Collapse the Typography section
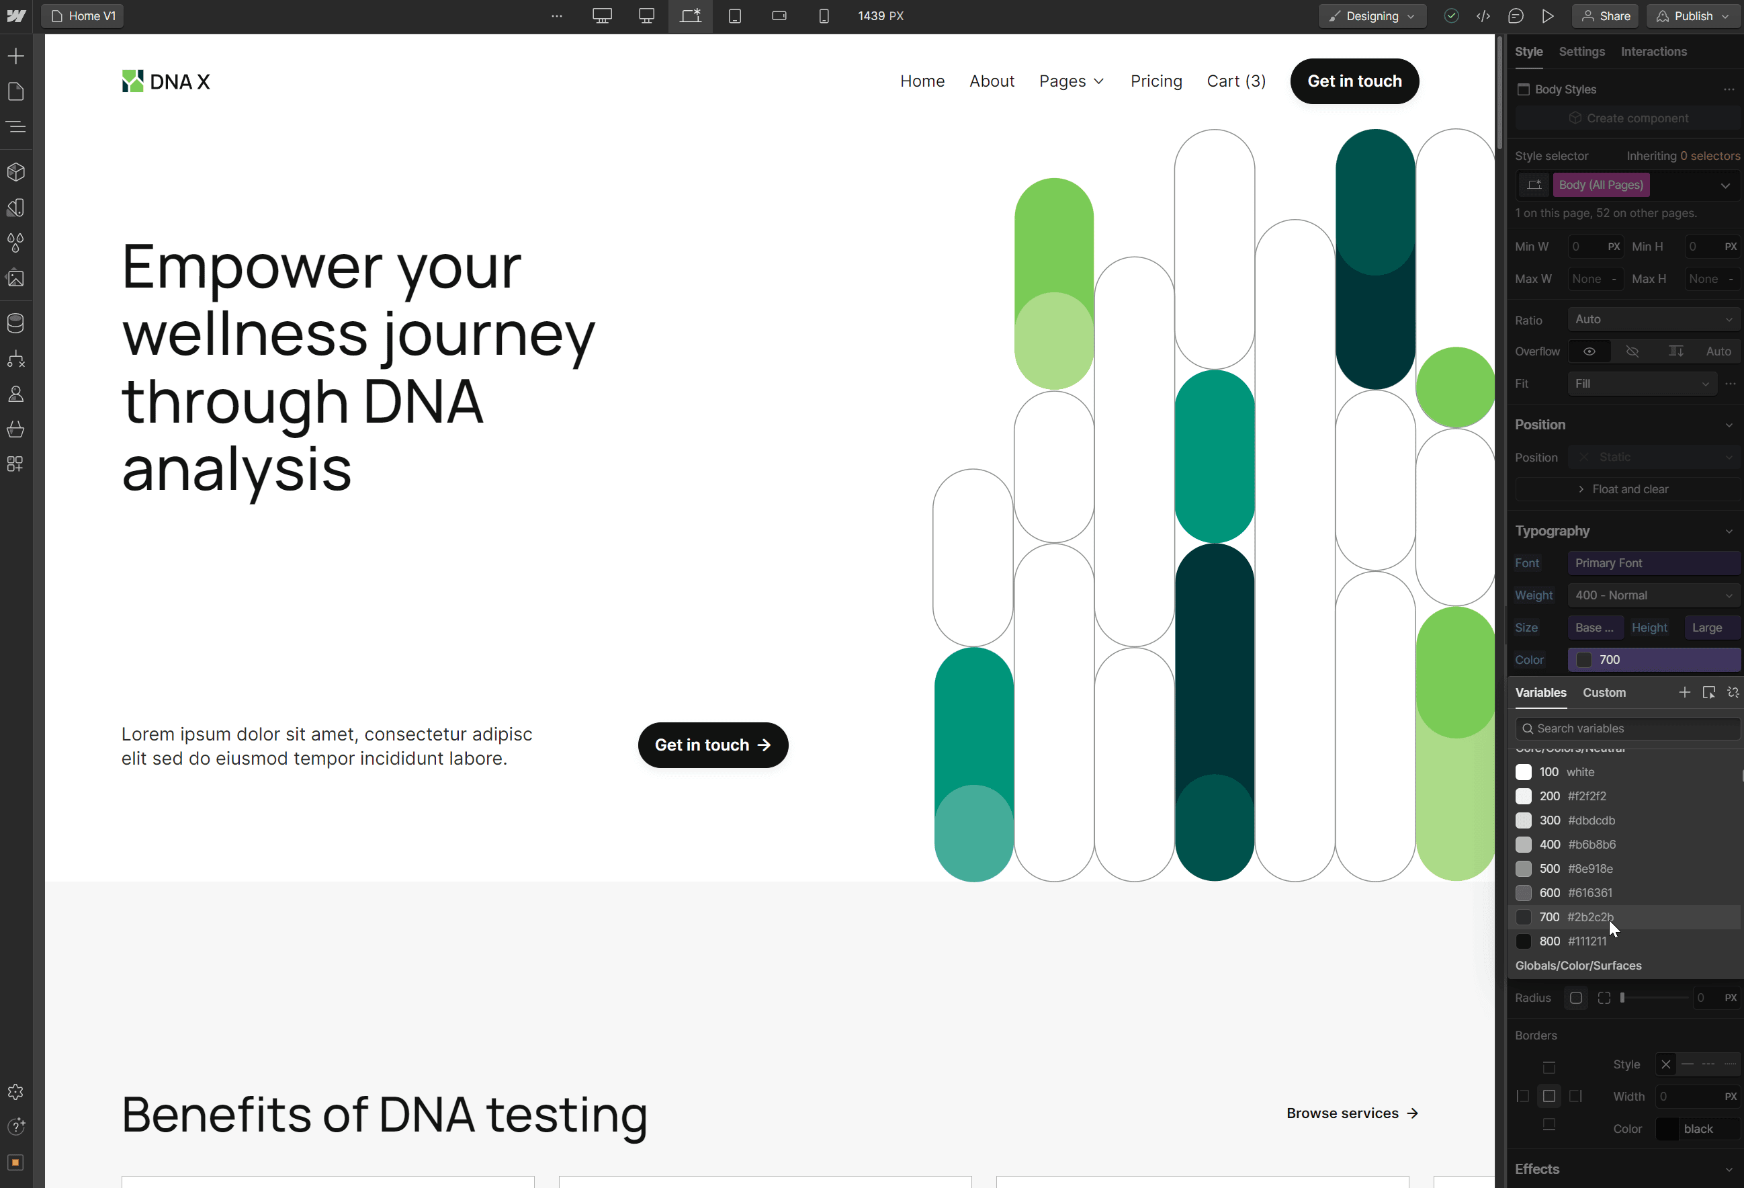Viewport: 1744px width, 1188px height. [1729, 532]
